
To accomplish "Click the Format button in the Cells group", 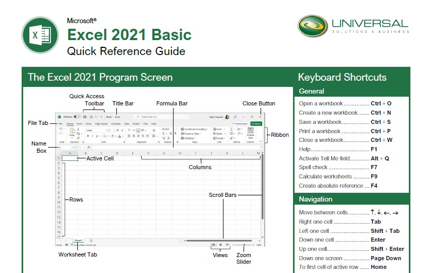I will 219,138.
